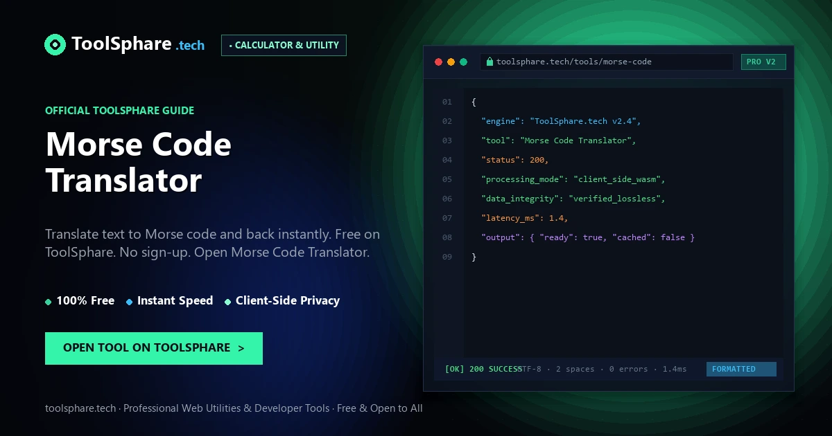Click the Instant Speed feature label
832x436 pixels.
tap(175, 300)
